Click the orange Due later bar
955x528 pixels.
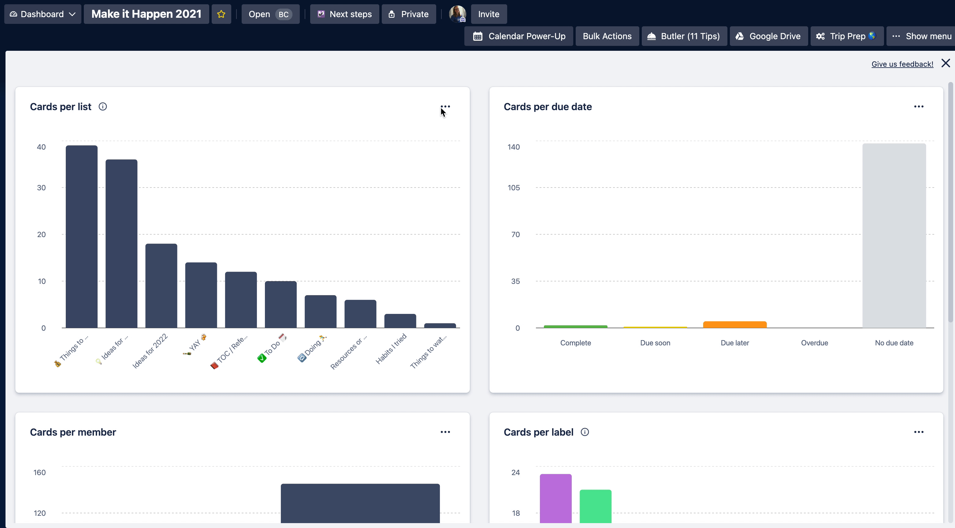735,325
